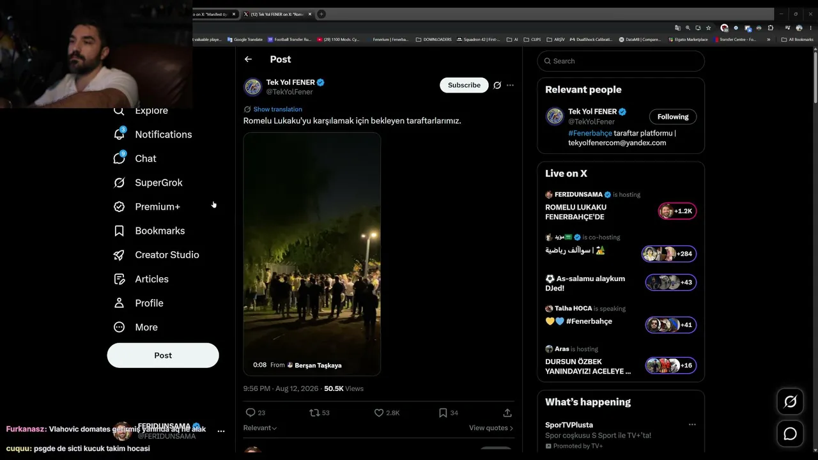
Task: Subscribe to Tek Yol FENER
Action: 464,85
